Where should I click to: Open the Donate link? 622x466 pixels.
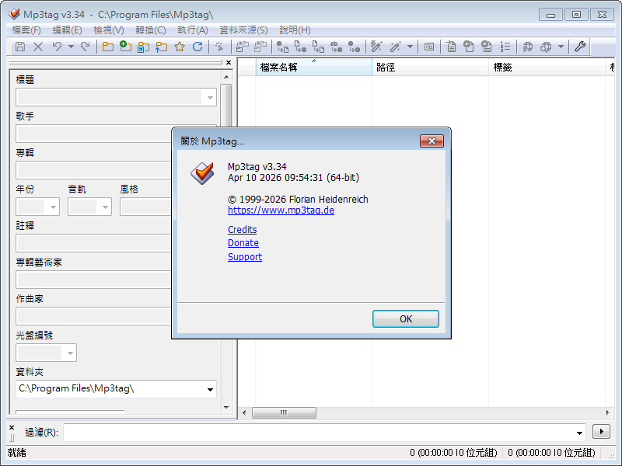pyautogui.click(x=243, y=243)
